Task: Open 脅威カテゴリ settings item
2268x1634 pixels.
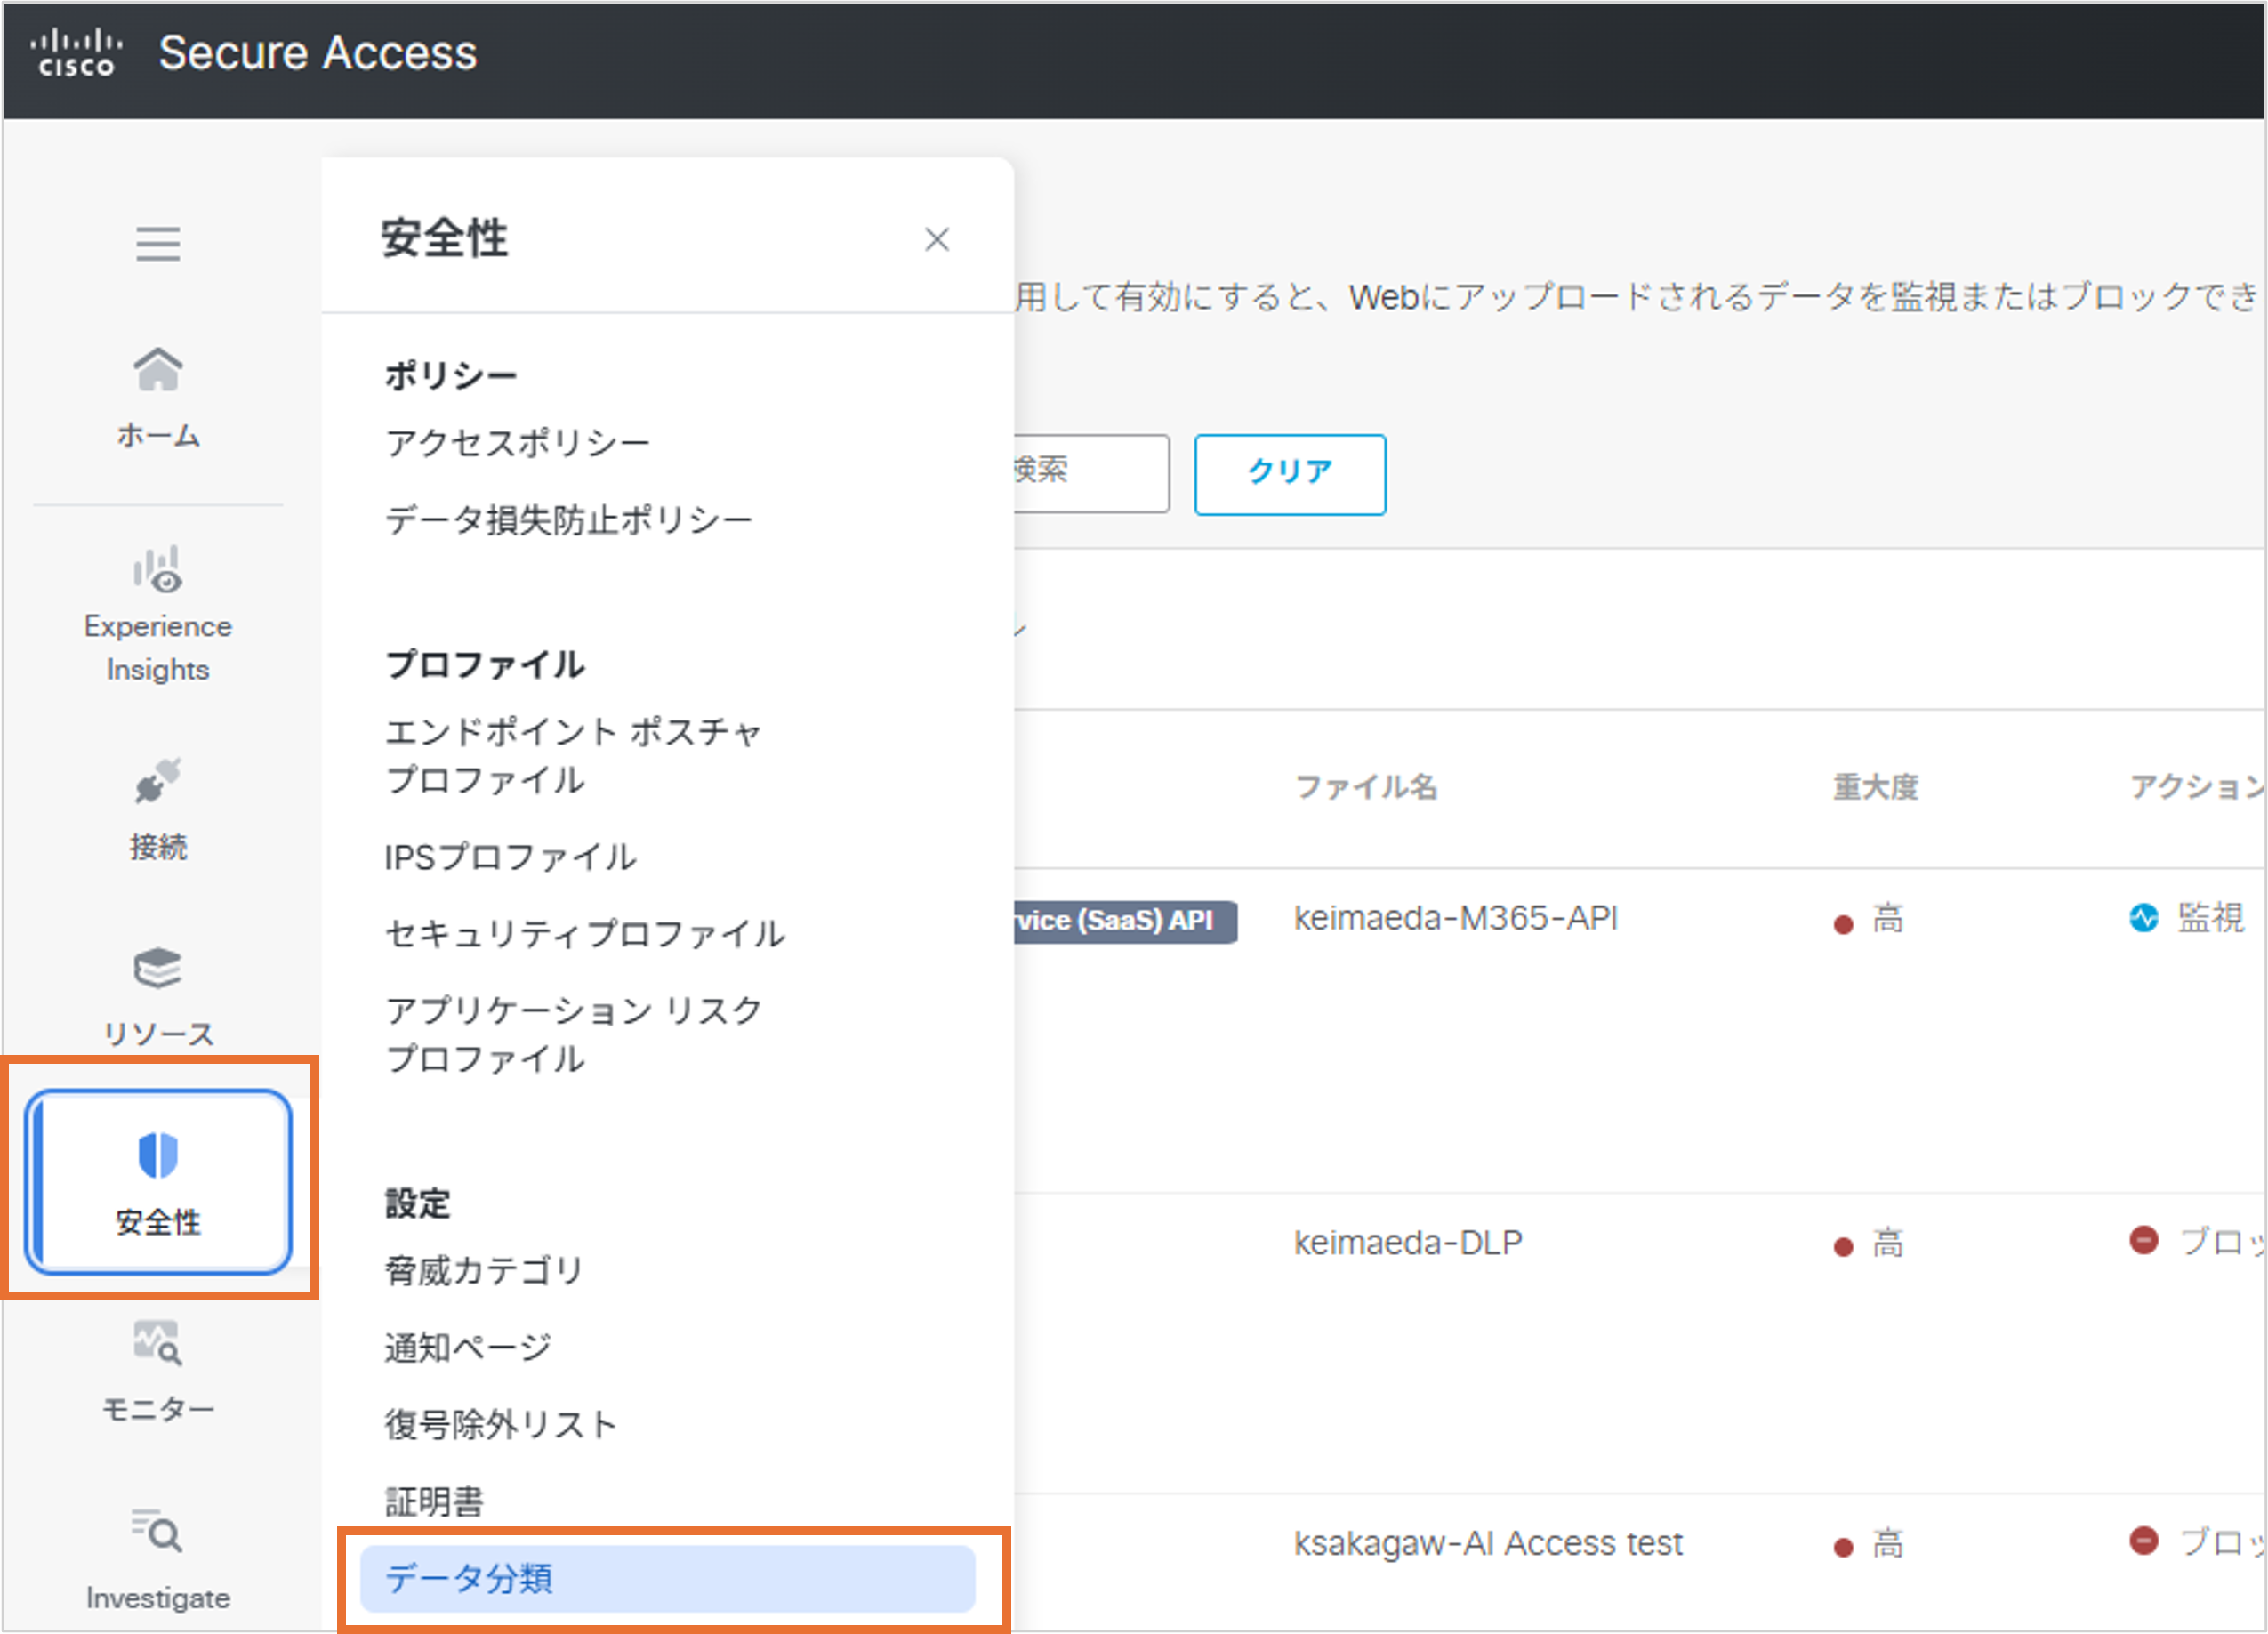Action: click(x=485, y=1270)
